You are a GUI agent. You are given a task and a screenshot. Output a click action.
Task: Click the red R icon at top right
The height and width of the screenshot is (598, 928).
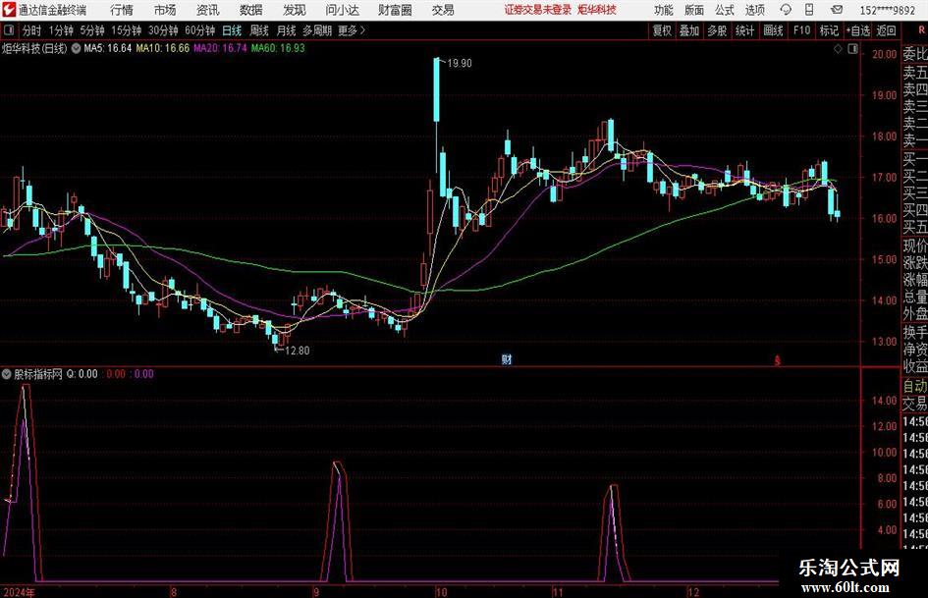click(921, 30)
